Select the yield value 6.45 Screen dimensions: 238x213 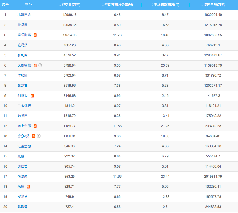(117, 15)
